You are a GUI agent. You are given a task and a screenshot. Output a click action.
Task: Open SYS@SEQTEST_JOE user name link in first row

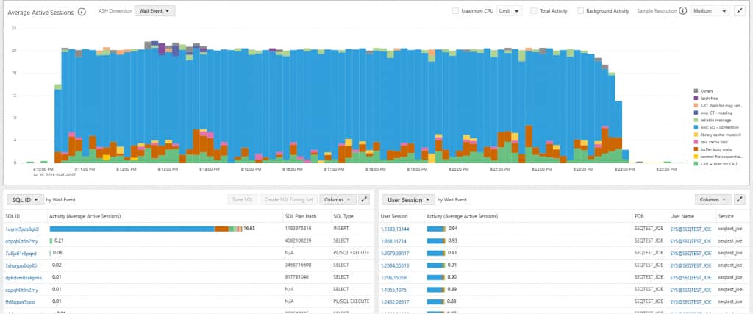tap(690, 229)
